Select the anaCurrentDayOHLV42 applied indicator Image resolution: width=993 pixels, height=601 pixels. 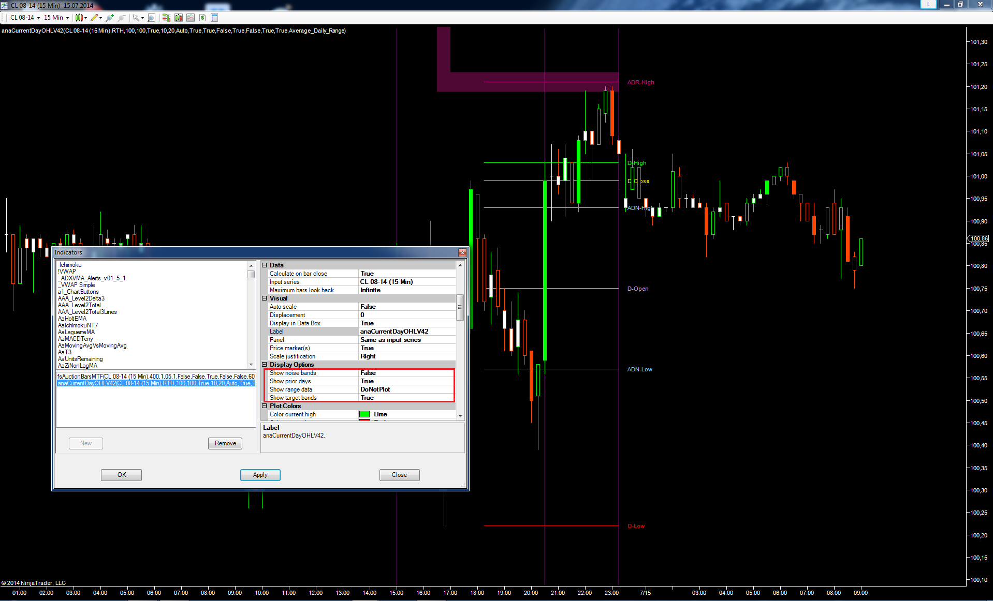tap(156, 383)
